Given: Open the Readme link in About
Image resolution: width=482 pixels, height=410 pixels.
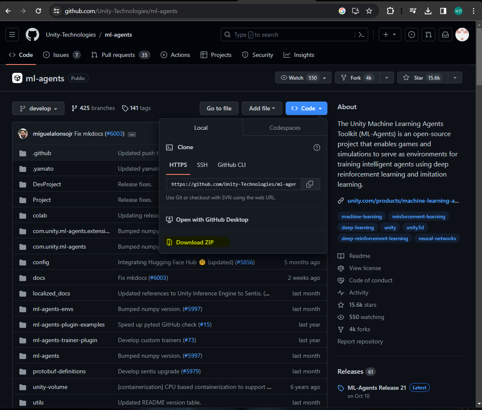Looking at the screenshot, I should click(x=360, y=256).
